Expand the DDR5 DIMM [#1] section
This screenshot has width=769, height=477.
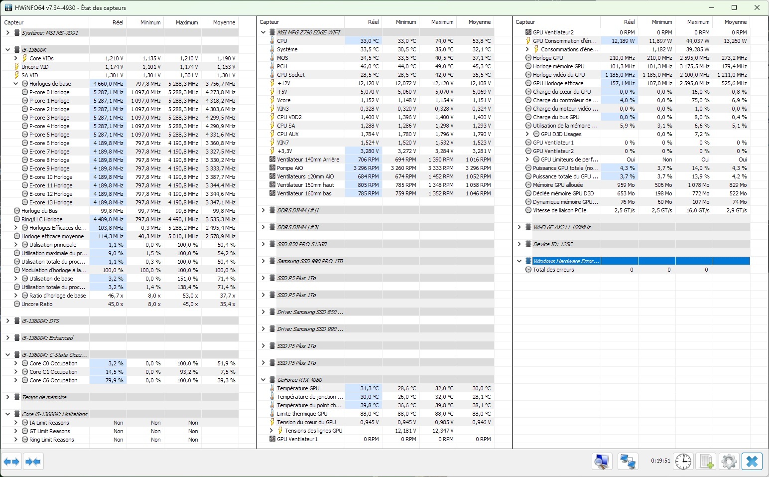point(263,210)
